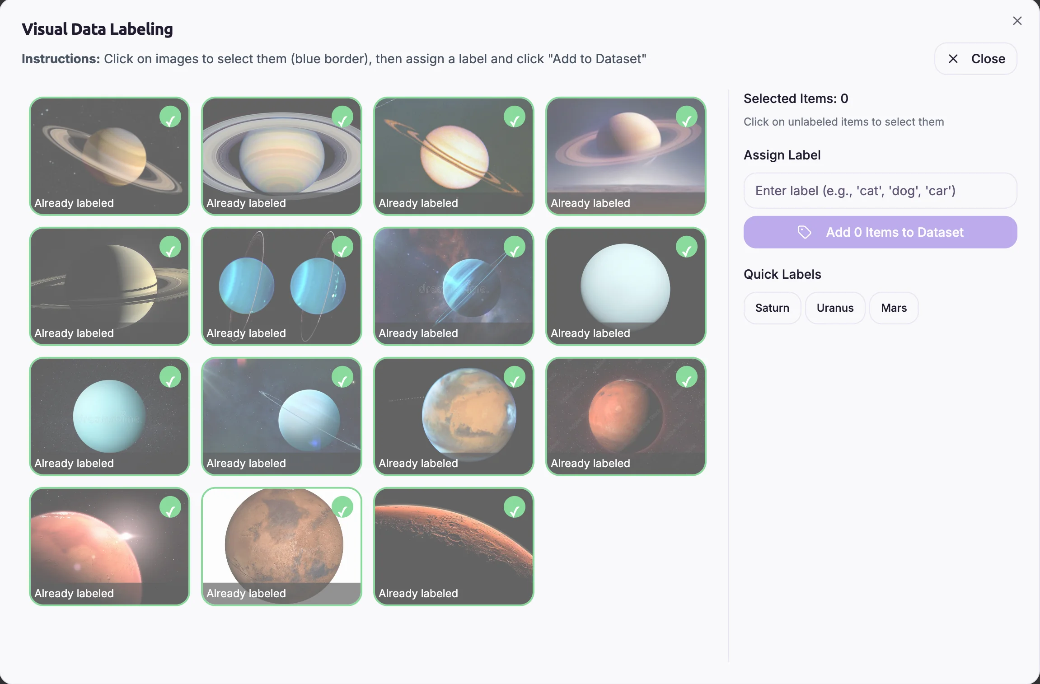The height and width of the screenshot is (684, 1040).
Task: Click the green checkmark on first Saturn image
Action: [x=171, y=117]
